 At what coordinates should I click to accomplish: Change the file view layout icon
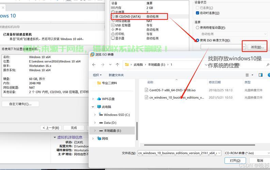(247, 75)
